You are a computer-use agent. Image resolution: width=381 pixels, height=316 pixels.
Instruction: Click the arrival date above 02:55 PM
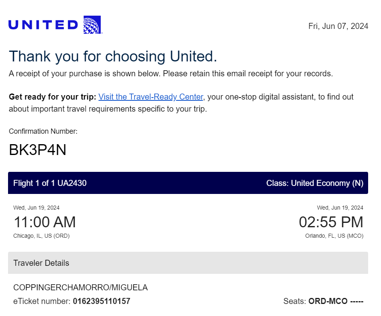coord(340,208)
